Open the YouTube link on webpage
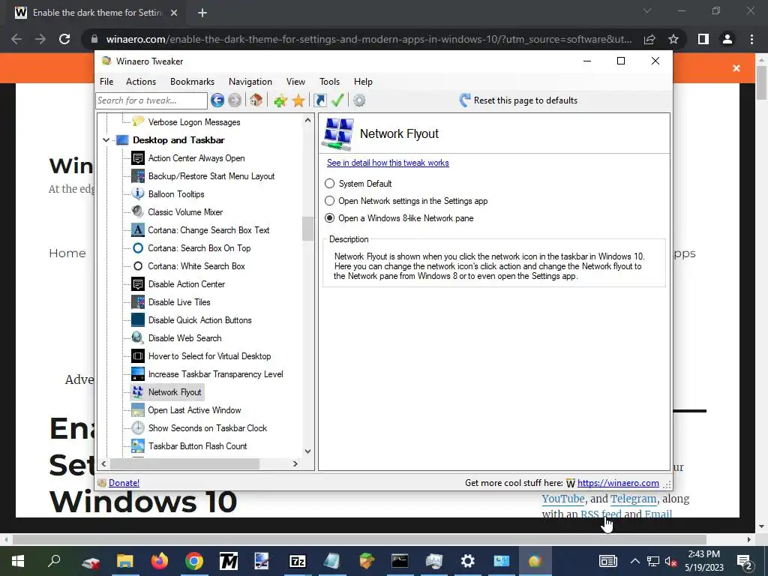Image resolution: width=768 pixels, height=576 pixels. 563,499
